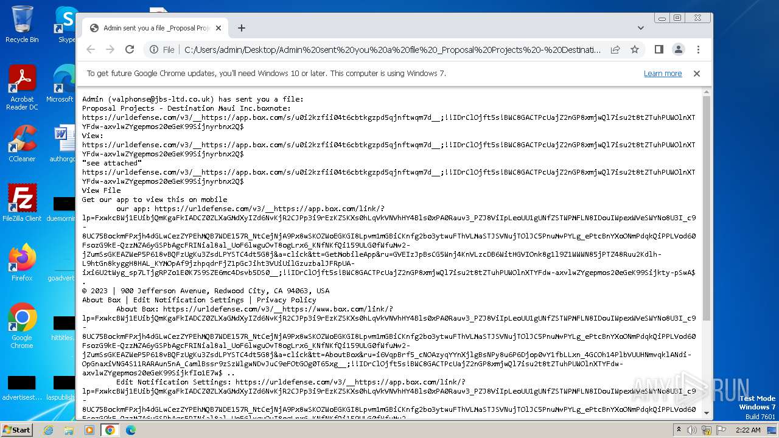Switch to Chrome taskbar button
The width and height of the screenshot is (779, 438).
pos(110,430)
